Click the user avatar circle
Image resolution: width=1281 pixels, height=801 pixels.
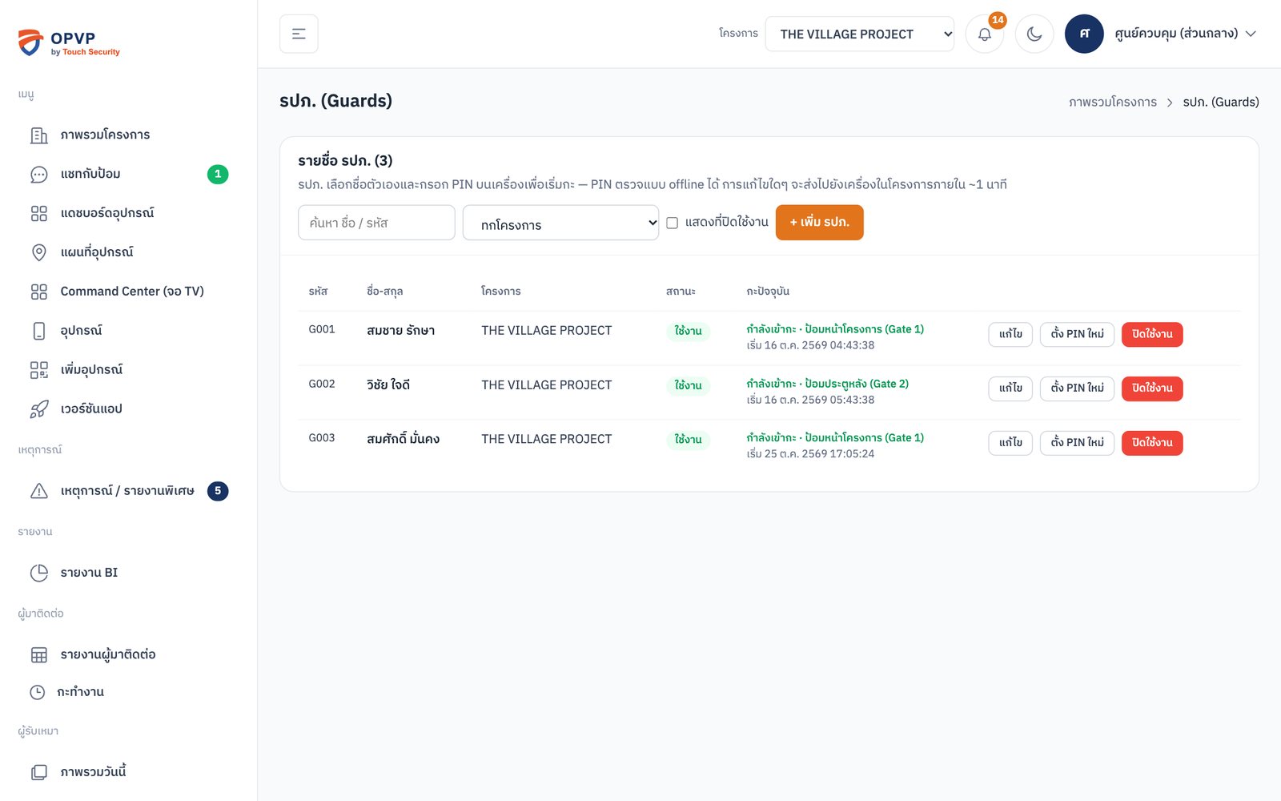coord(1084,34)
